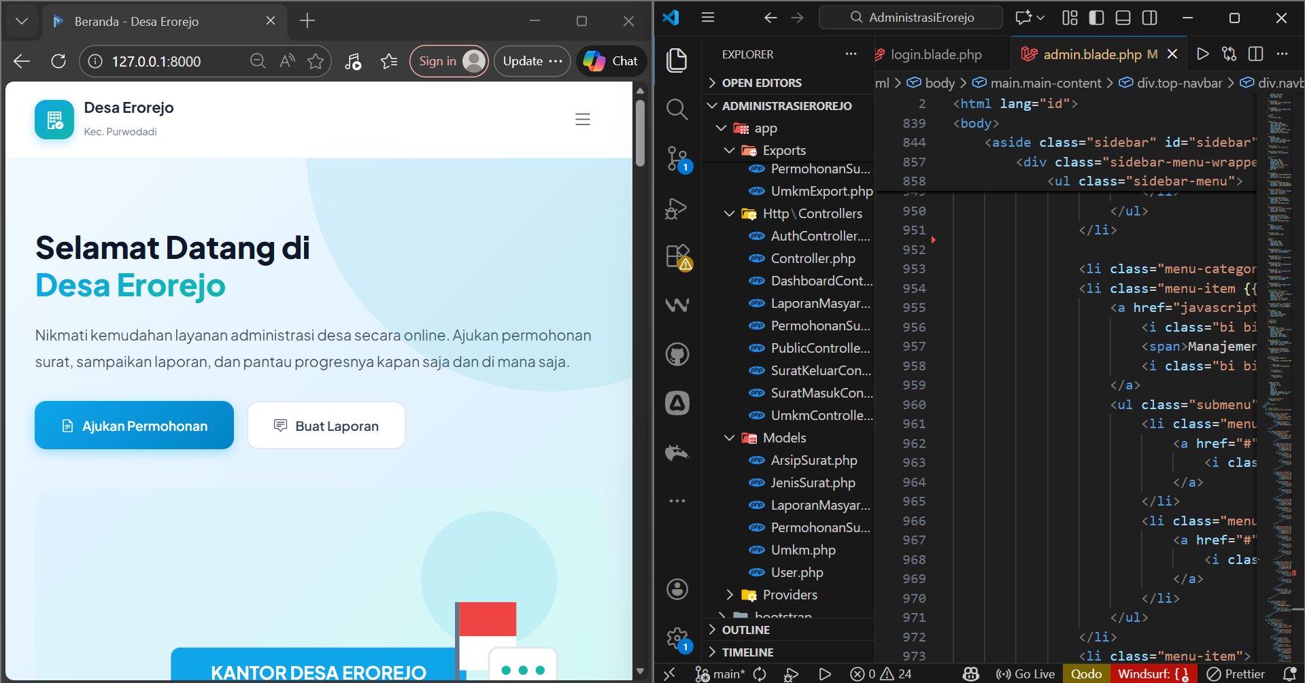The width and height of the screenshot is (1305, 683).
Task: Open the Extensions view showing warning badge
Action: coord(677,257)
